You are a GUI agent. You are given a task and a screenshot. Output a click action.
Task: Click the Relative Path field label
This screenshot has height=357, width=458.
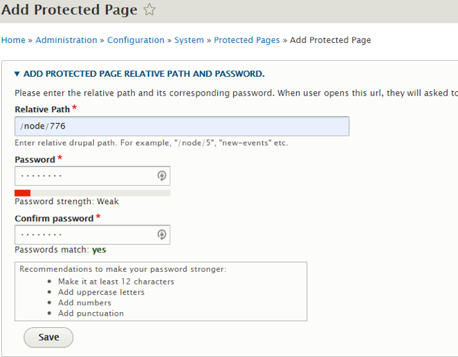point(42,109)
